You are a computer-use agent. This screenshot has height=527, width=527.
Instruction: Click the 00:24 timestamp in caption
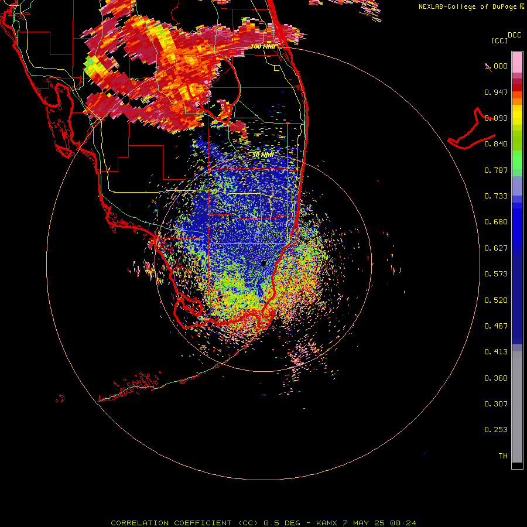(x=403, y=523)
